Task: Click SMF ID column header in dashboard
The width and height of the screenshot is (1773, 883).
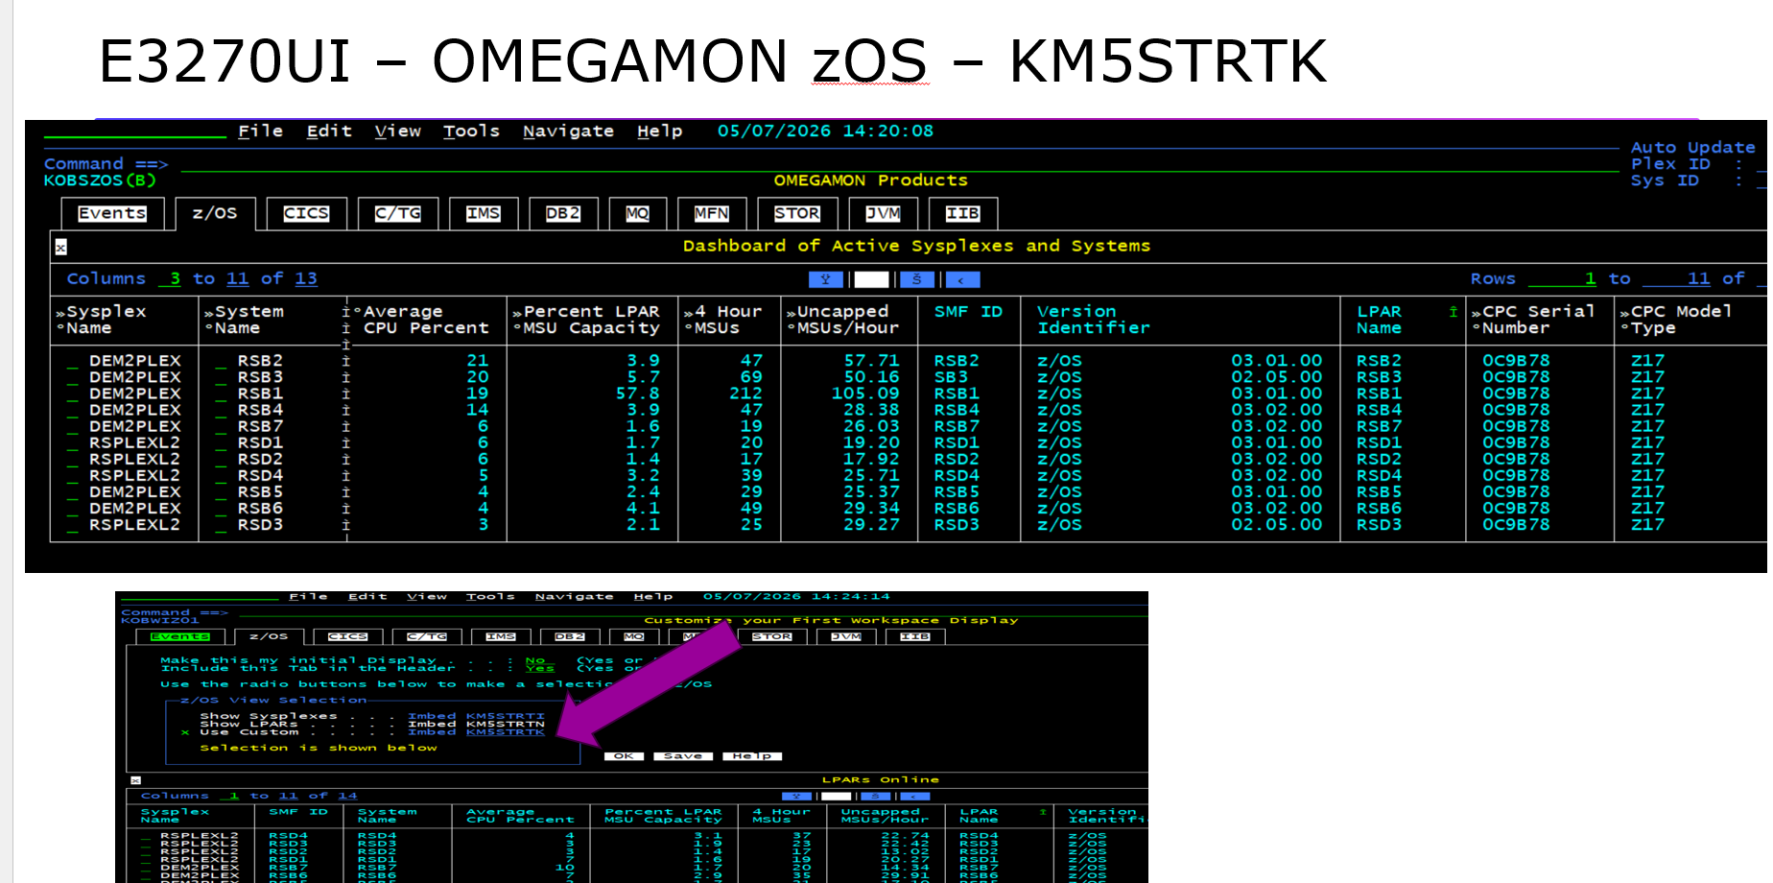Action: pyautogui.click(x=968, y=311)
